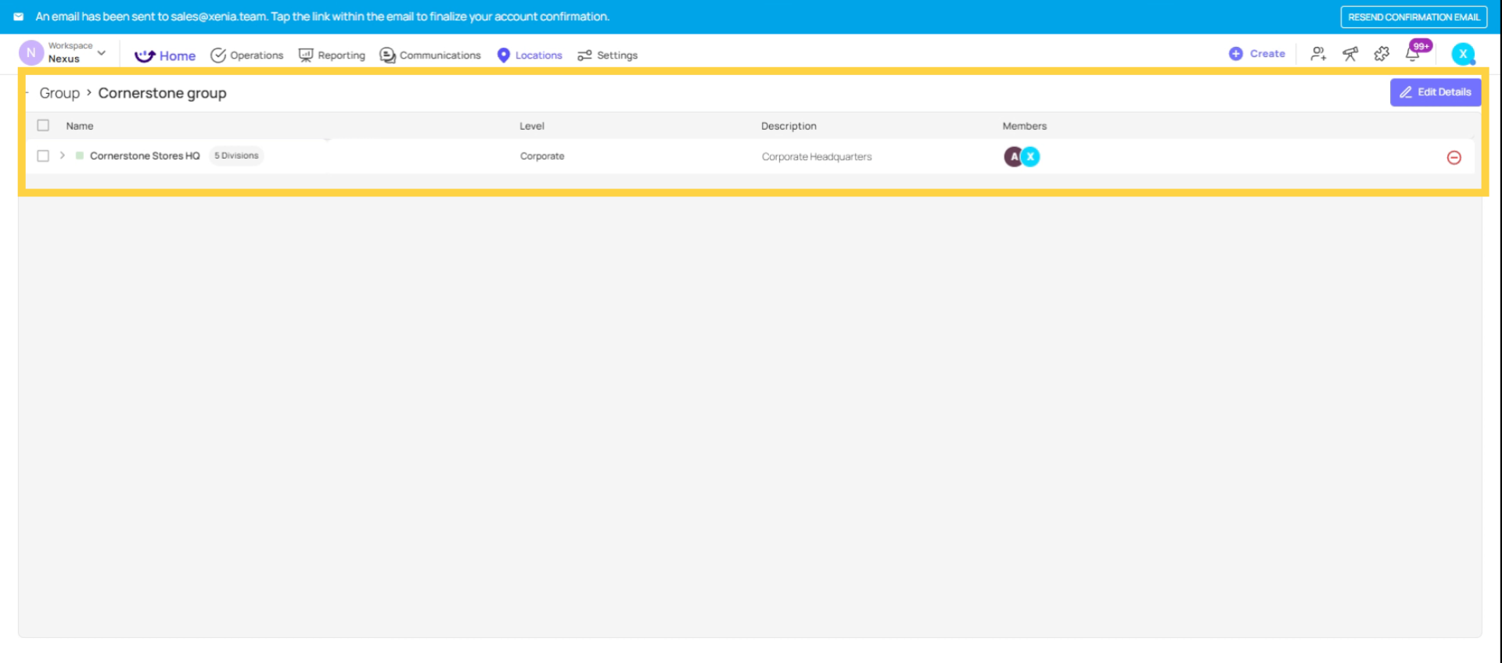
Task: Click member avatar A
Action: point(1013,156)
